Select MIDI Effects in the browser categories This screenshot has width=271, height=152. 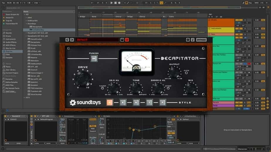pyautogui.click(x=11, y=45)
